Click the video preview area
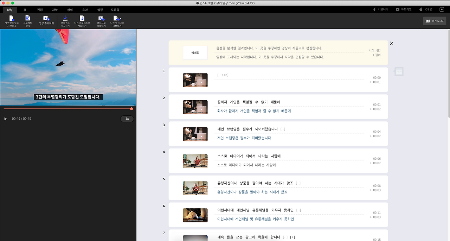 pos(68,67)
